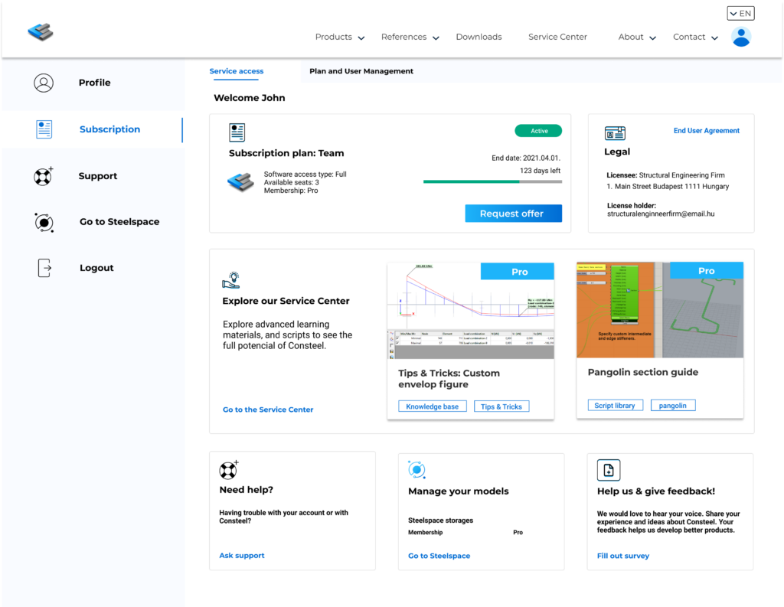The image size is (784, 607).
Task: Expand the References menu chevron
Action: pyautogui.click(x=436, y=38)
